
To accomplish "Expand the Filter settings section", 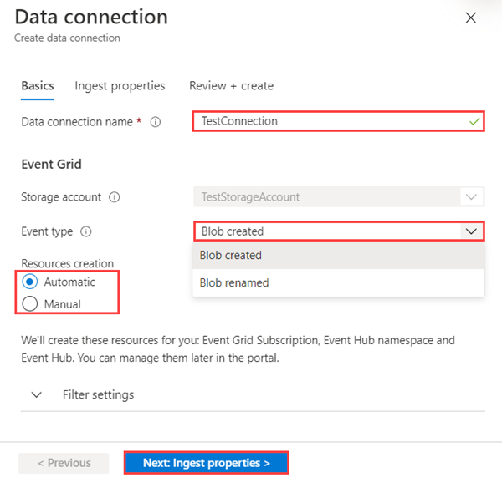I will (x=98, y=394).
